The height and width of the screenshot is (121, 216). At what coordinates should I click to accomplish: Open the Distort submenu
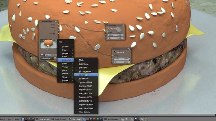coord(66,74)
